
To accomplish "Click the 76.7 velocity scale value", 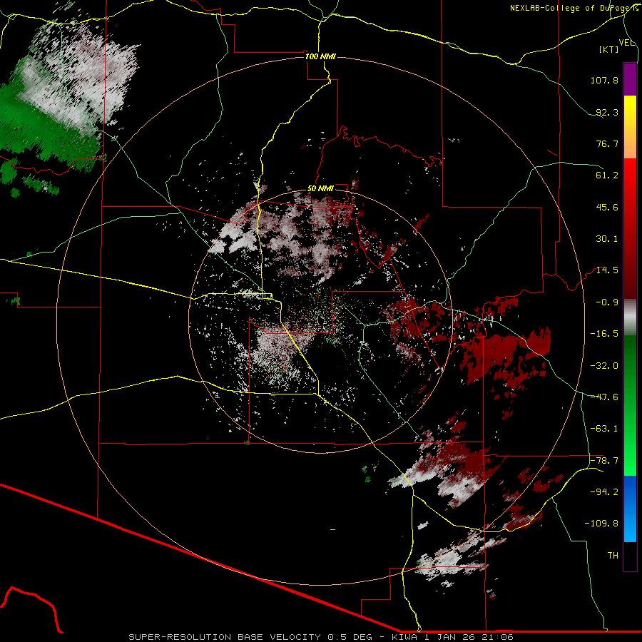I will 607,143.
